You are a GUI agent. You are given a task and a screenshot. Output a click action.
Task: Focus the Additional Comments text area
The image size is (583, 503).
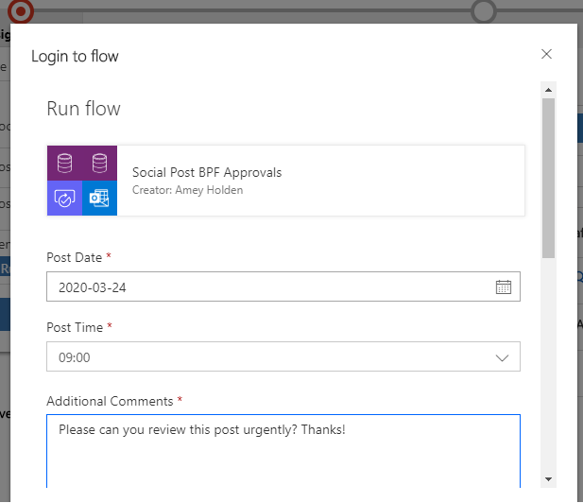[x=283, y=451]
